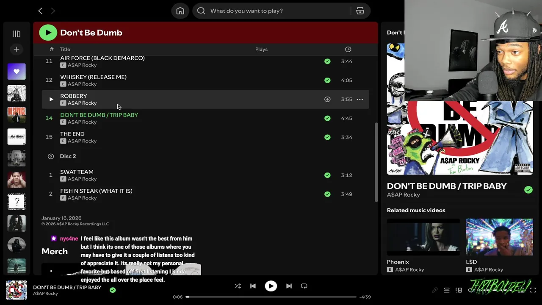Select track AIR FORCE (BLACK DEMARCO)
This screenshot has height=305, width=542.
click(102, 58)
